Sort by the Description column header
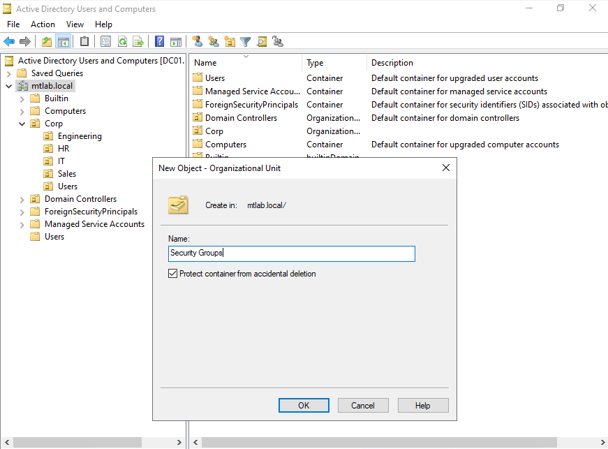The height and width of the screenshot is (449, 608). click(x=487, y=63)
